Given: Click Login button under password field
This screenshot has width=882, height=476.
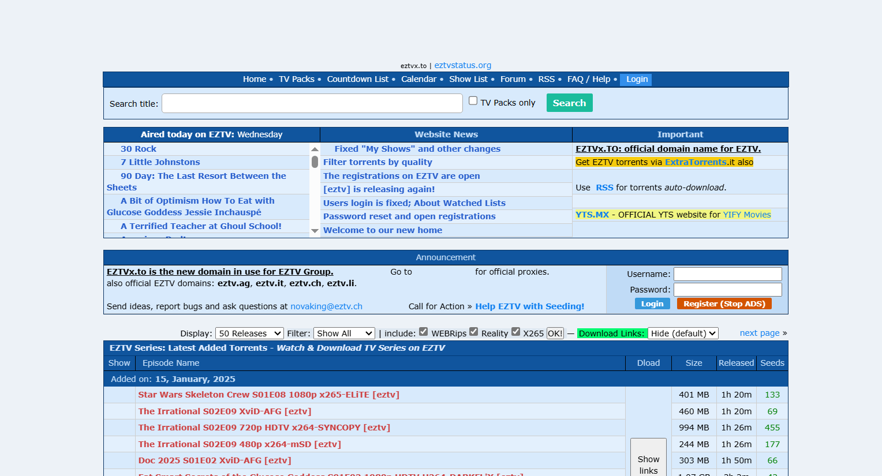Looking at the screenshot, I should [652, 303].
